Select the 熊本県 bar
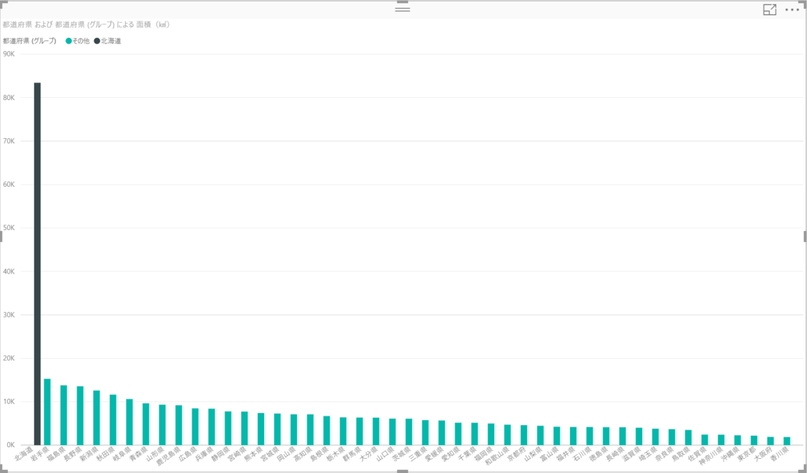Viewport: 807px width, 473px height. click(x=261, y=429)
